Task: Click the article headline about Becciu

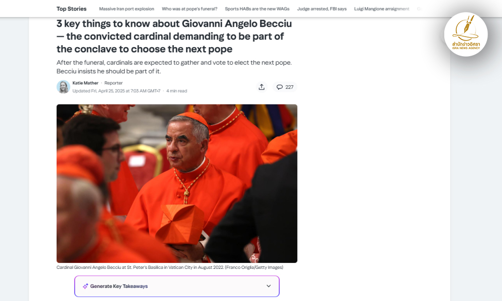Action: (174, 36)
